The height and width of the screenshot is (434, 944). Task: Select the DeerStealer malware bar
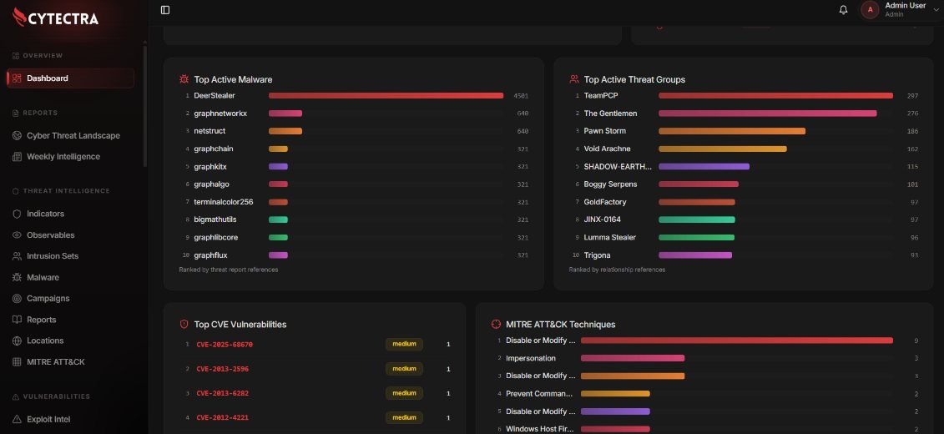(x=386, y=96)
